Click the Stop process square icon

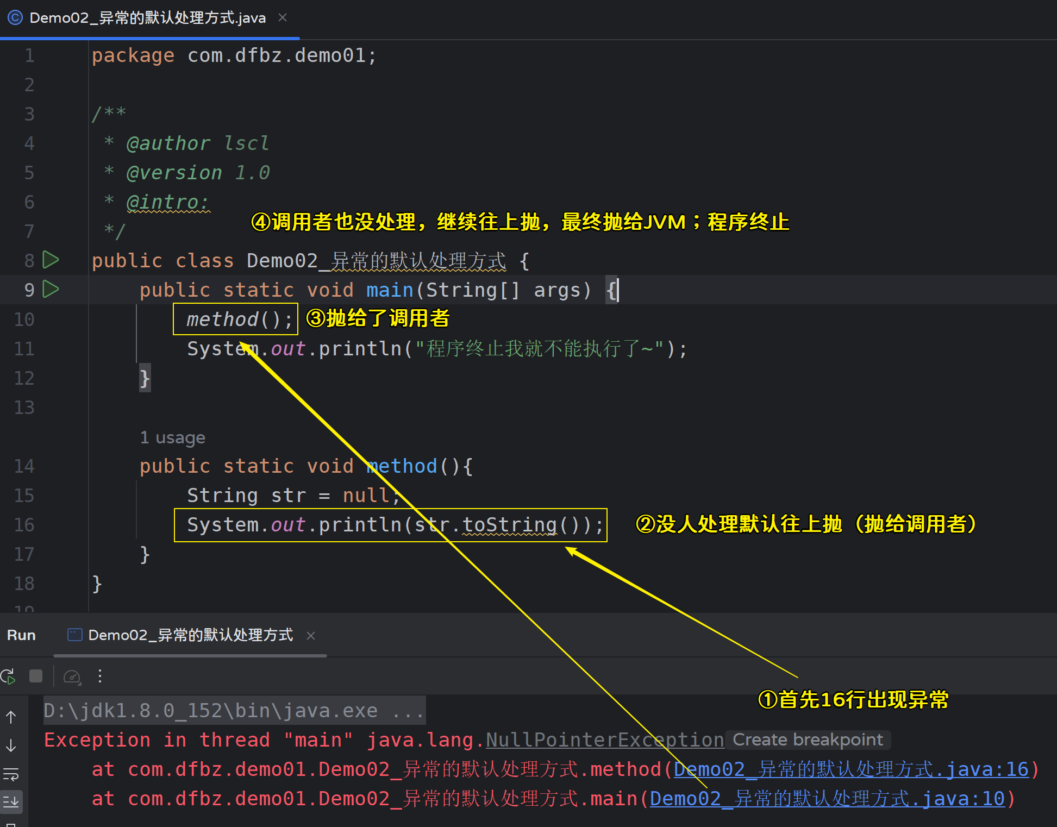tap(36, 676)
